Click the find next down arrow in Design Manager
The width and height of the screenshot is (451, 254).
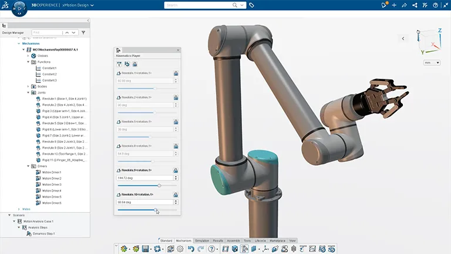[73, 32]
